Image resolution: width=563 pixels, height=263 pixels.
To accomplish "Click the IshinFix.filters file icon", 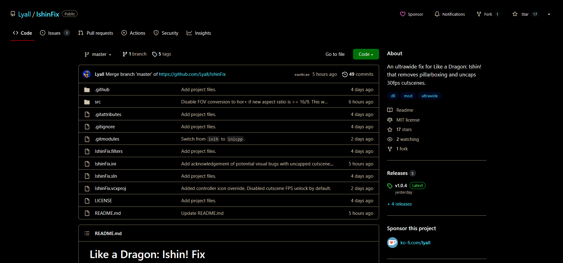I will coord(87,151).
